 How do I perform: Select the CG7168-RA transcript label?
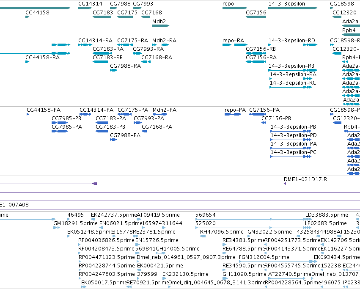click(x=157, y=58)
